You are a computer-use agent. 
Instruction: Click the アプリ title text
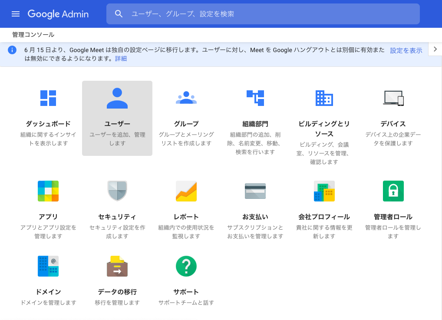[x=48, y=217]
